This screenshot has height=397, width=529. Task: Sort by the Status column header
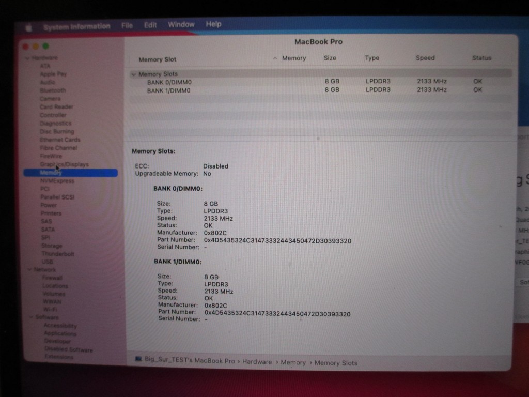pos(481,58)
